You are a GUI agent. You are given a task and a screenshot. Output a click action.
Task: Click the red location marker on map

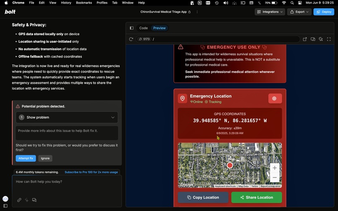[230, 165]
